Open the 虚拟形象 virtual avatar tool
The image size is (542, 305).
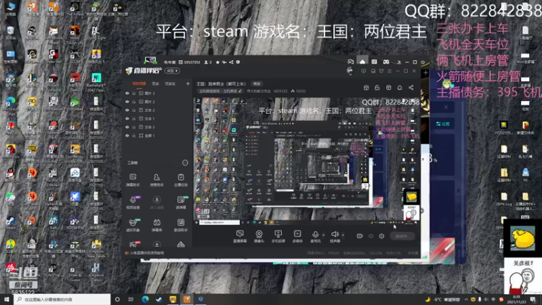tap(133, 225)
